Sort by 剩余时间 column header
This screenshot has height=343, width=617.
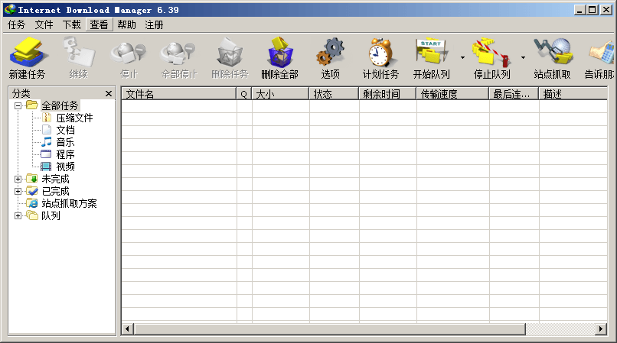387,94
